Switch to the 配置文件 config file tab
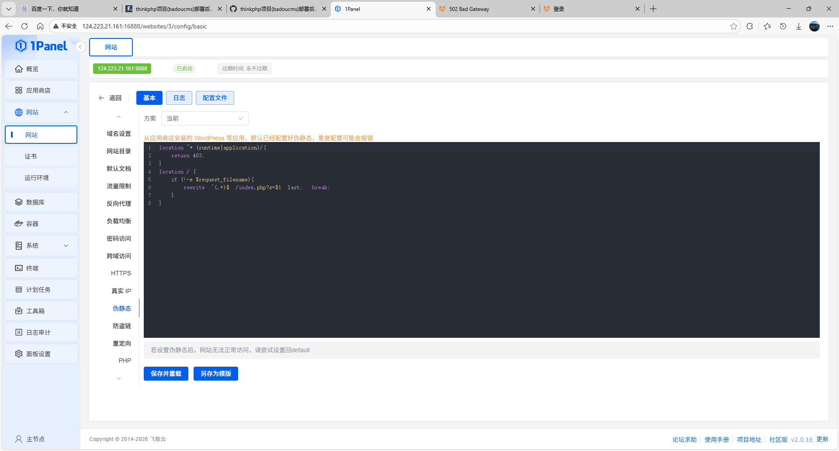The width and height of the screenshot is (839, 451). point(215,98)
